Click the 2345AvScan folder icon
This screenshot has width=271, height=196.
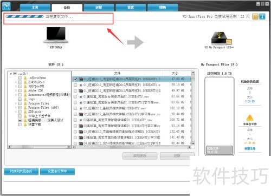coord(25,82)
